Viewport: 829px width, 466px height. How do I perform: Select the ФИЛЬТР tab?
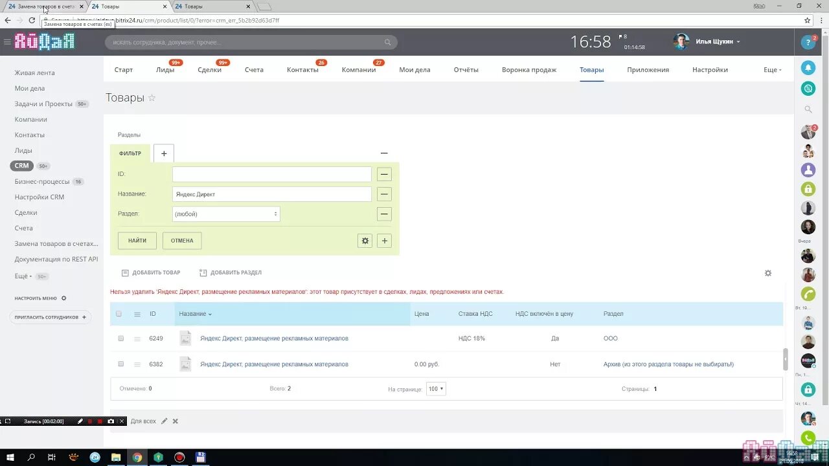(x=130, y=153)
